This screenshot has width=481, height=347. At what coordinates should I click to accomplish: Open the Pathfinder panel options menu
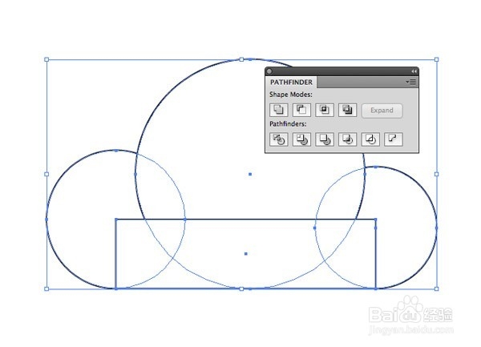(411, 82)
